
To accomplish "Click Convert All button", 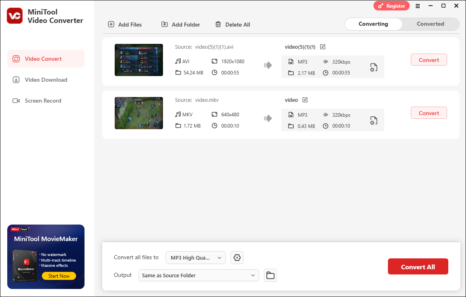I will pyautogui.click(x=418, y=267).
